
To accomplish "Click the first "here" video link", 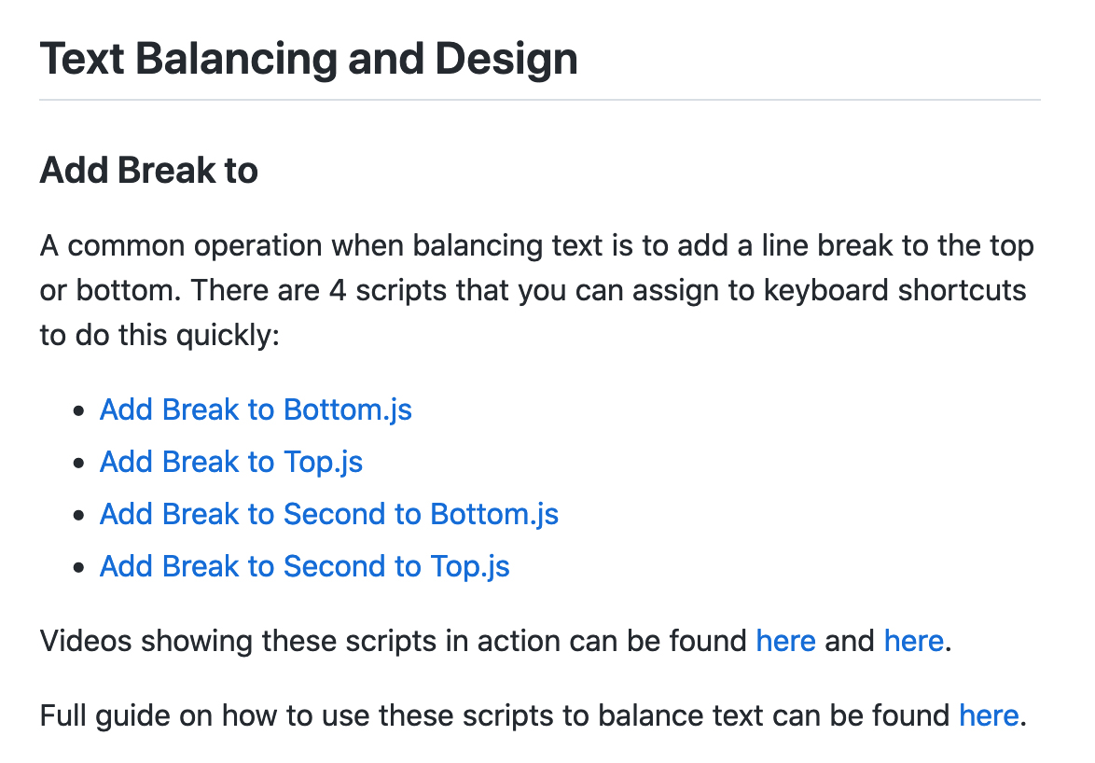I will pyautogui.click(x=785, y=641).
